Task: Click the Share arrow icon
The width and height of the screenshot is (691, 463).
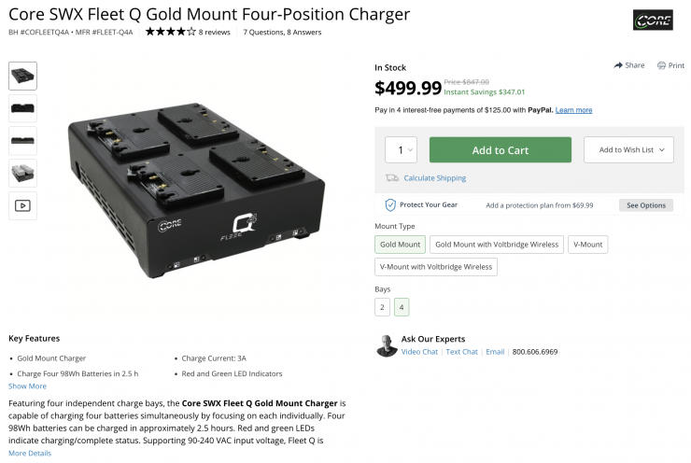Action: click(618, 65)
